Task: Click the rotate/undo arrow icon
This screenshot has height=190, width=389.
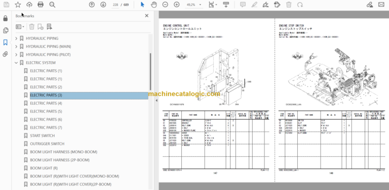Action: tap(300, 5)
